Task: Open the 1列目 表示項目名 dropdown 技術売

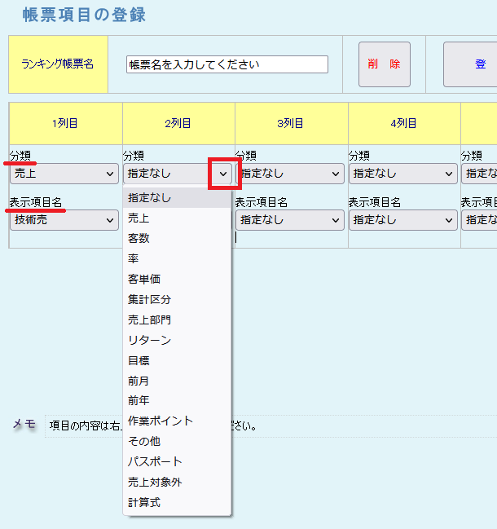Action: [x=64, y=220]
